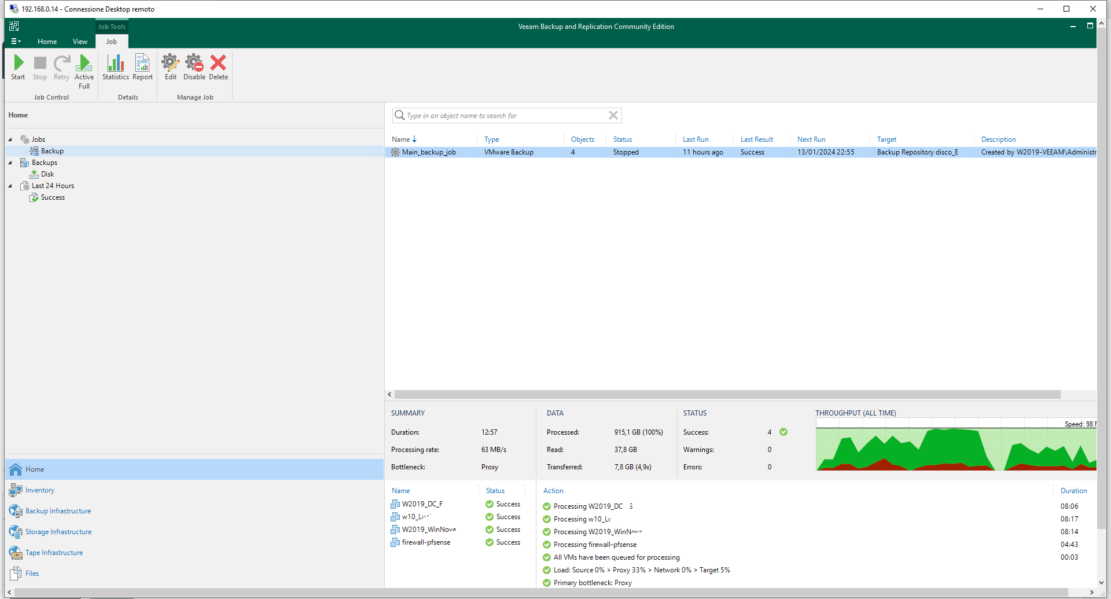1111x599 pixels.
Task: Edit the selected job
Action: (171, 68)
